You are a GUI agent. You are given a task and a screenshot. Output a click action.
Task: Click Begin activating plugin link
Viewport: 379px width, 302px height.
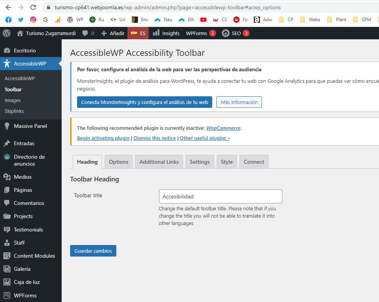click(x=103, y=138)
